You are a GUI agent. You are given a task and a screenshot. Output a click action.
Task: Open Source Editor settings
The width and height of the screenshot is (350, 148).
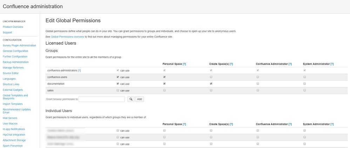[x=11, y=73]
